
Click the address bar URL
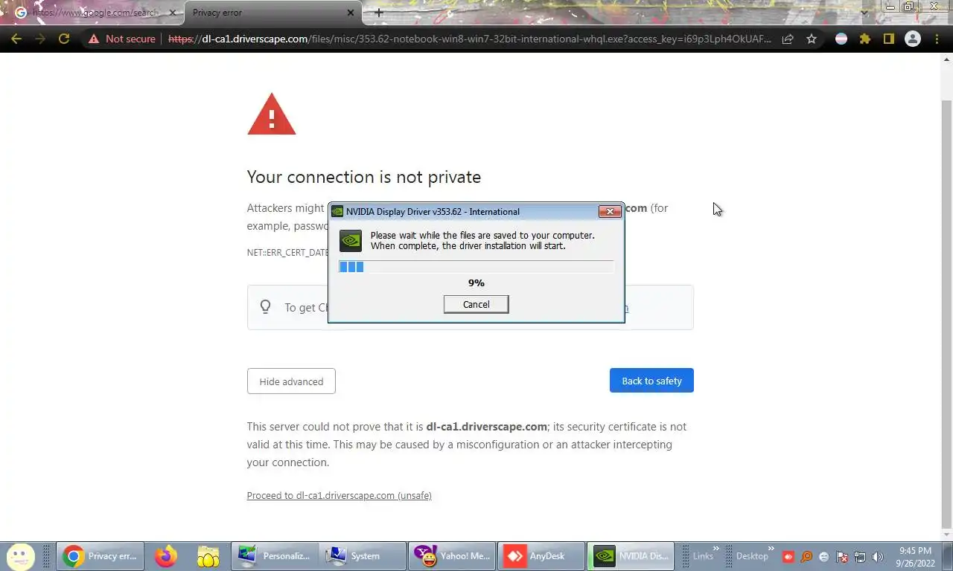tap(470, 39)
